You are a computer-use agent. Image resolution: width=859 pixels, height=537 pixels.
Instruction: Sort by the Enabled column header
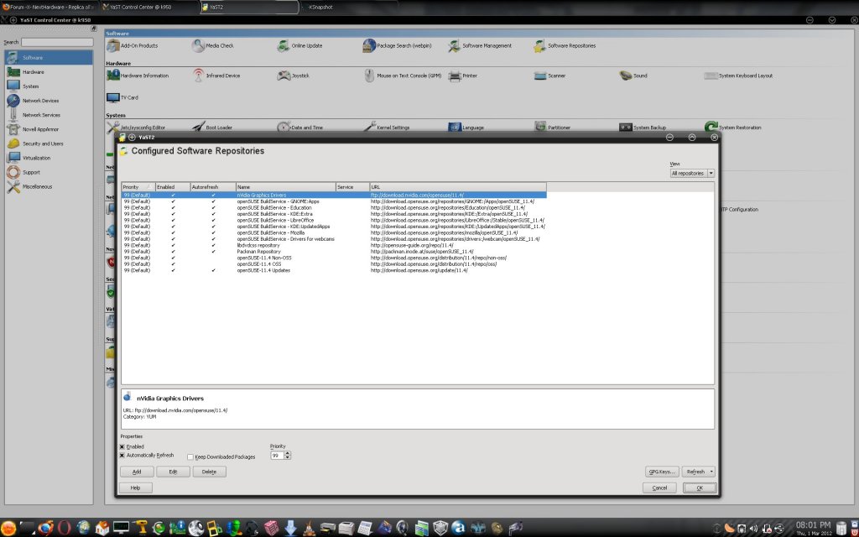173,187
